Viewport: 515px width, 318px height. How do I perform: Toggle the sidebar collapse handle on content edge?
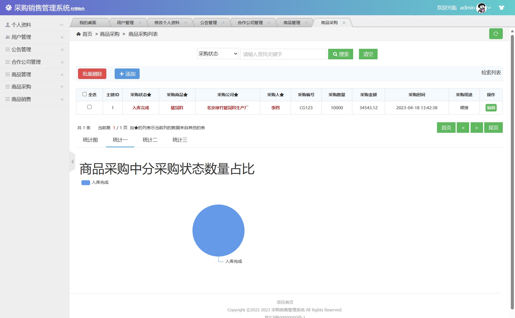(72, 162)
